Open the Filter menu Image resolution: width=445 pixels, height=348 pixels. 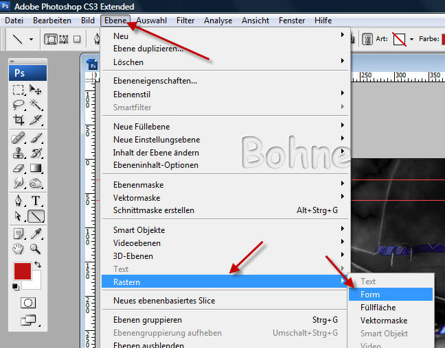[185, 21]
